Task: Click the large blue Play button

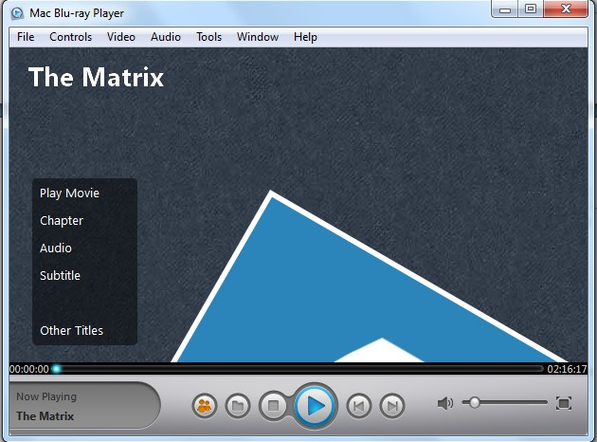Action: point(316,406)
